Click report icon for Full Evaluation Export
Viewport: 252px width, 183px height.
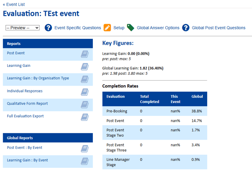(85, 117)
